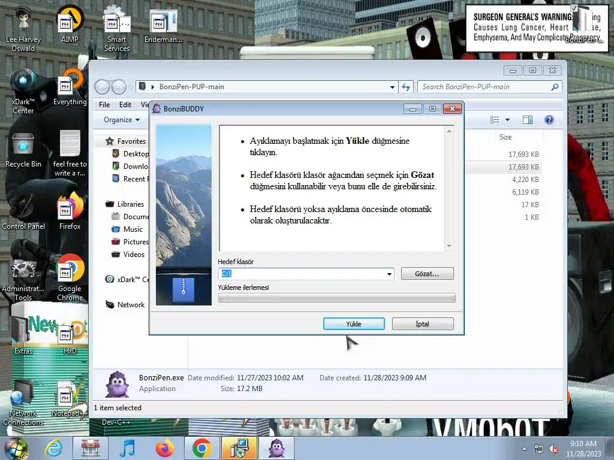Open Control Panel desktop icon
Screen dimensions: 614x460
[23, 211]
